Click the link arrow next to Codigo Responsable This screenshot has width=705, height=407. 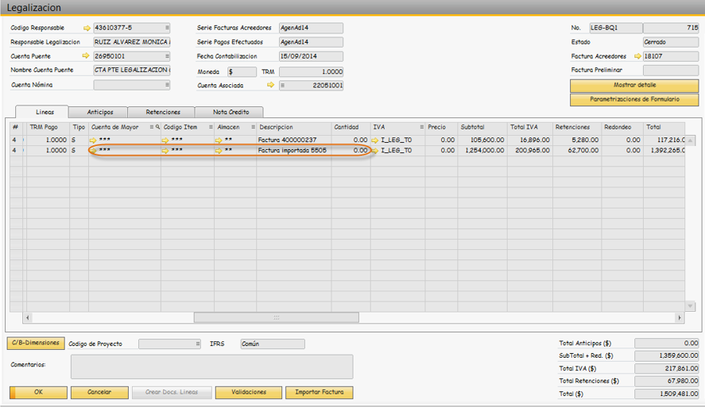coord(87,28)
